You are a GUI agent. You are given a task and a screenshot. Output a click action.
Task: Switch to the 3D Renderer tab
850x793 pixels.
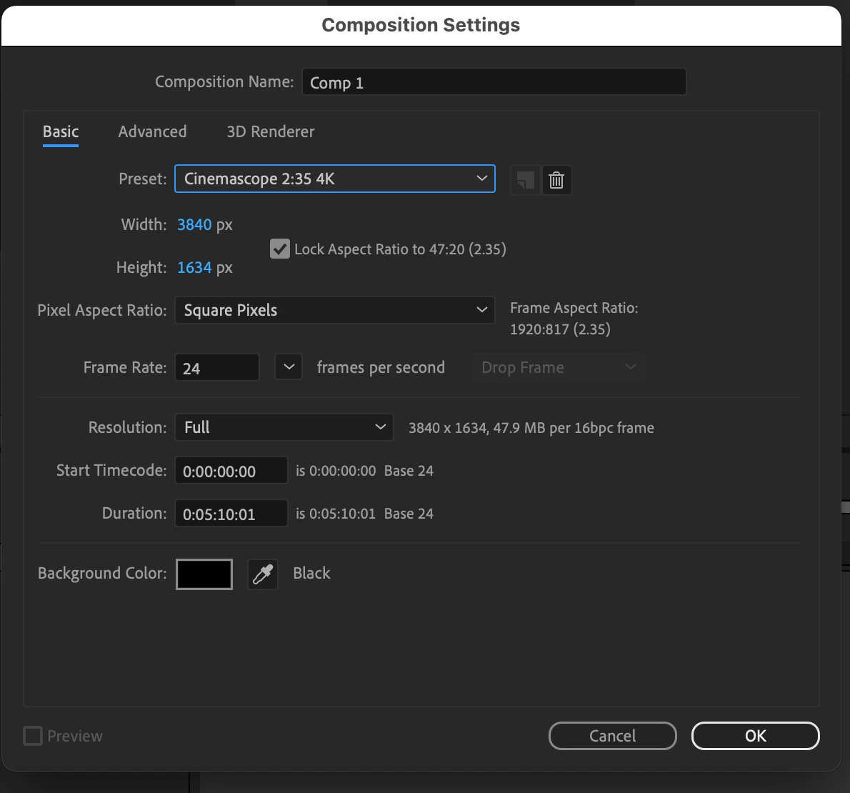(x=271, y=131)
